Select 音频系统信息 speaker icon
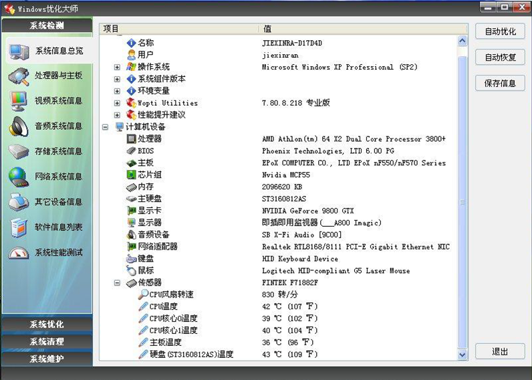 coord(19,126)
